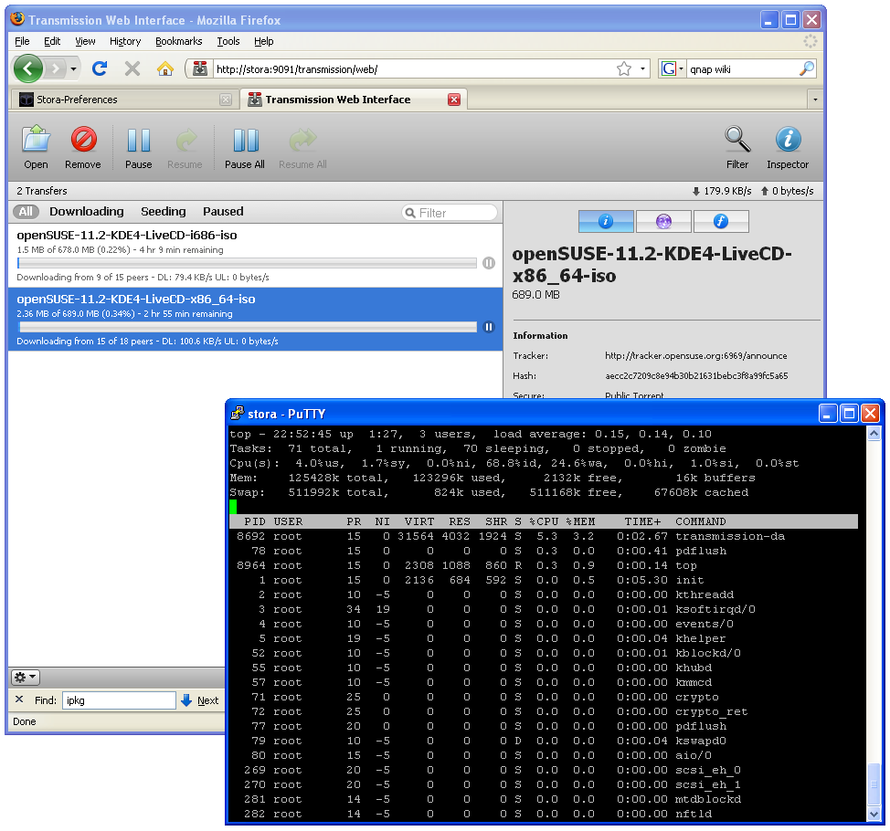Screen dimensions: 890x831
Task: Close the Transmission Web Interface tab
Action: 454,100
